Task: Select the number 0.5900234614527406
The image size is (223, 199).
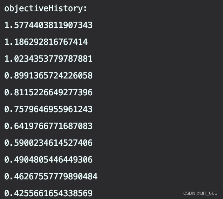Action: pos(48,143)
